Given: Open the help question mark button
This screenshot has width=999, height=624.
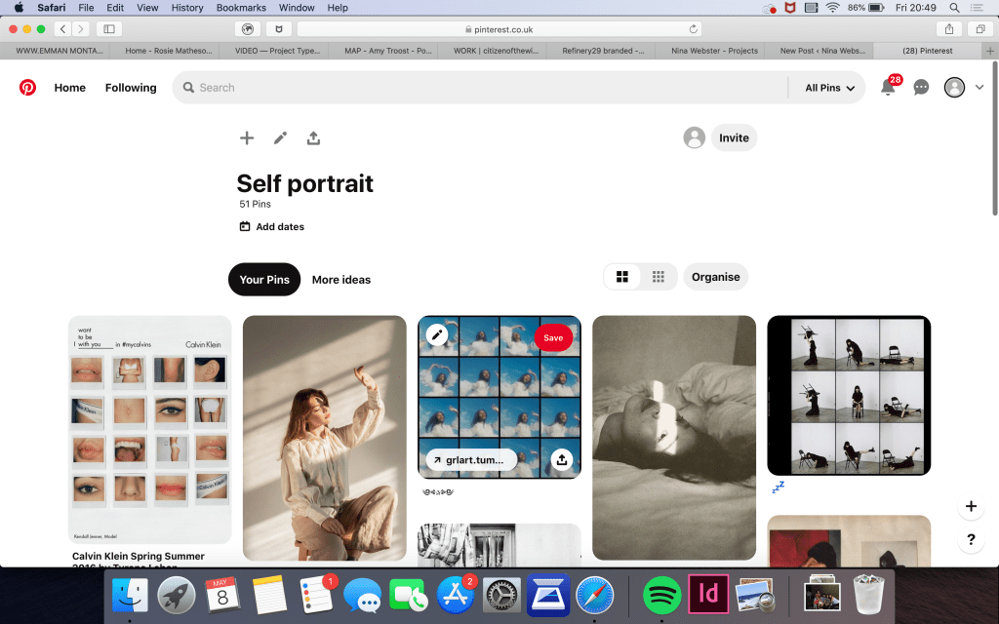Looking at the screenshot, I should tap(971, 540).
